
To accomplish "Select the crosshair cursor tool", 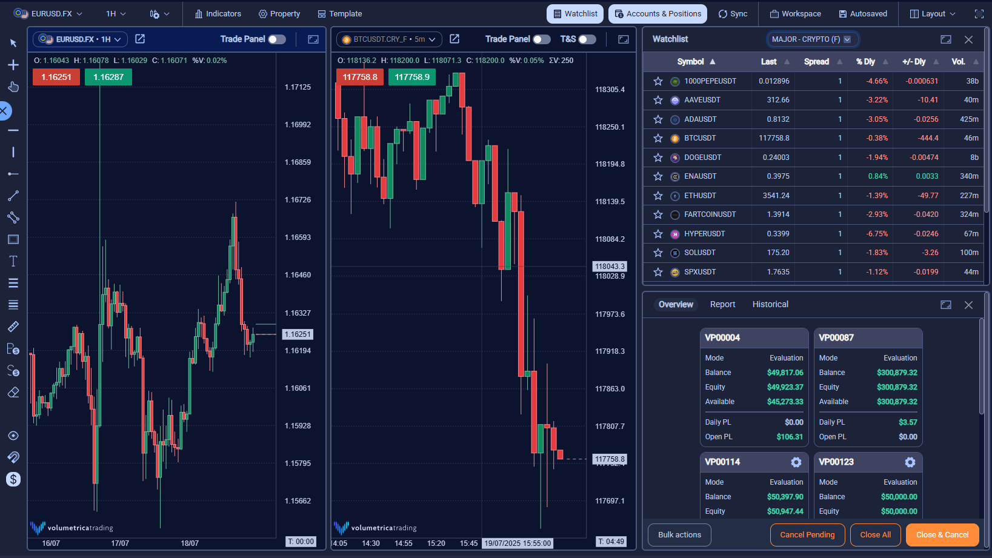I will click(x=13, y=65).
